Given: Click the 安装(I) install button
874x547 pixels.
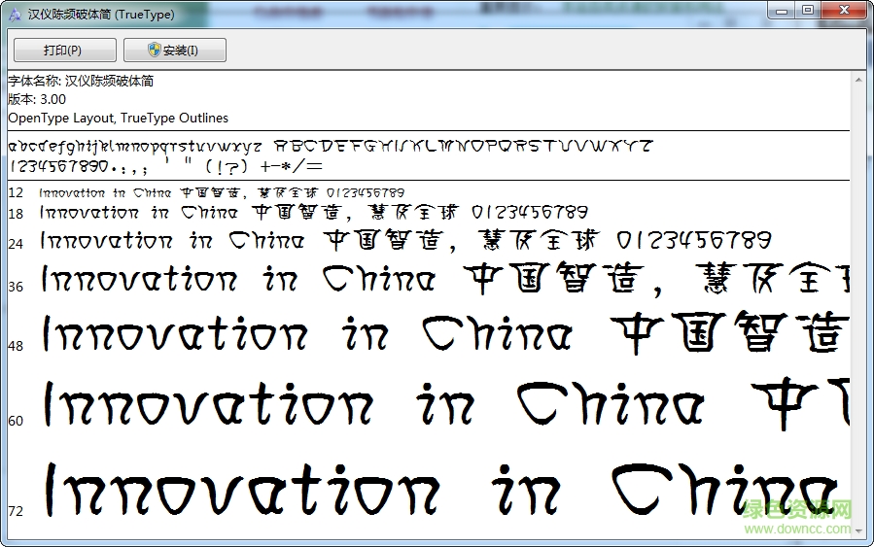Looking at the screenshot, I should pos(174,51).
